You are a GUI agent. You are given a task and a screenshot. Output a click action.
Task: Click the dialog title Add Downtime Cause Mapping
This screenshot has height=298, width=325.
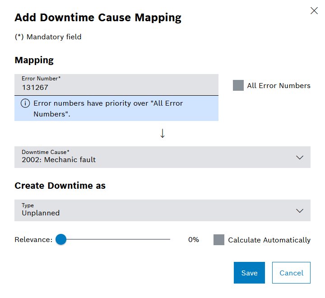pos(98,18)
